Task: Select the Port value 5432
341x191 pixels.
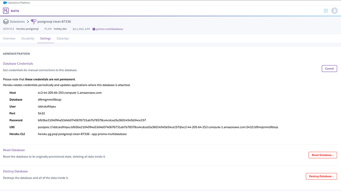Action: pos(41,113)
